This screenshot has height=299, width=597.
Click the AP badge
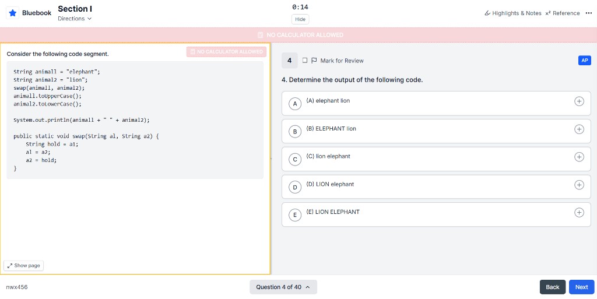(584, 61)
